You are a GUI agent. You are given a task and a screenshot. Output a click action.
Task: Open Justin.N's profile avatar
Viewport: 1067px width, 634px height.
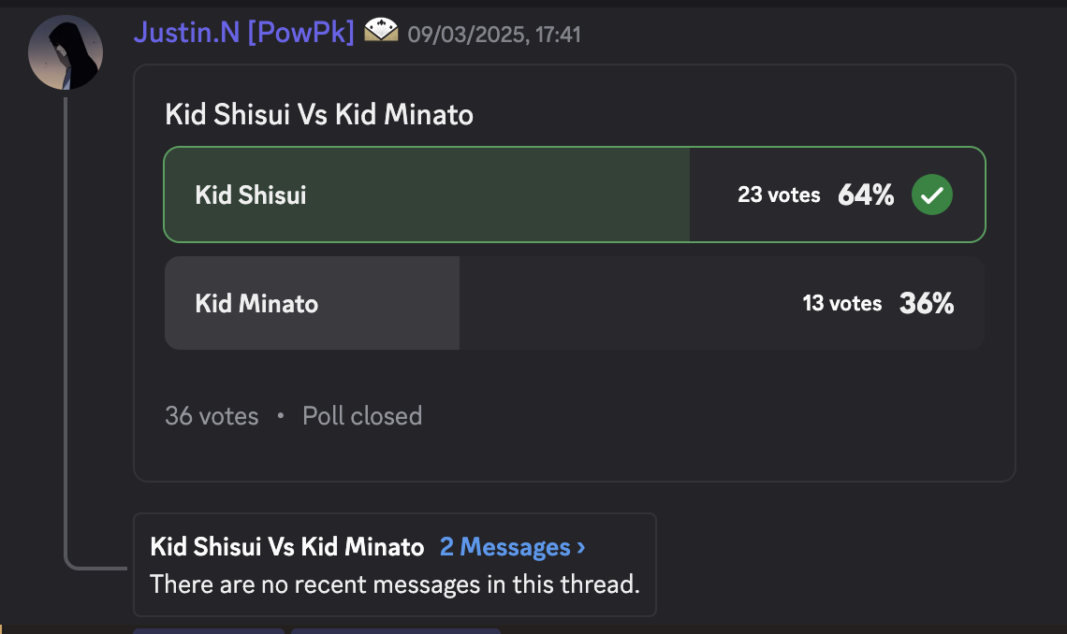coord(66,52)
